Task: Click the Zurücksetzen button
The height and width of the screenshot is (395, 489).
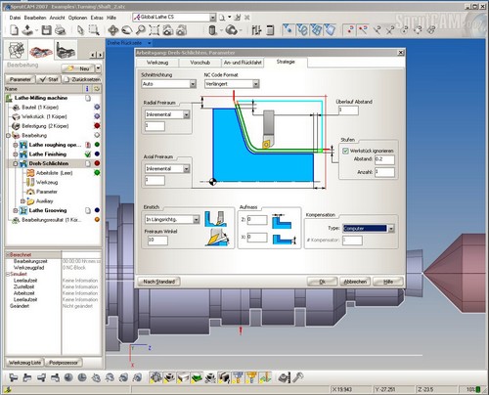Action: coord(82,79)
